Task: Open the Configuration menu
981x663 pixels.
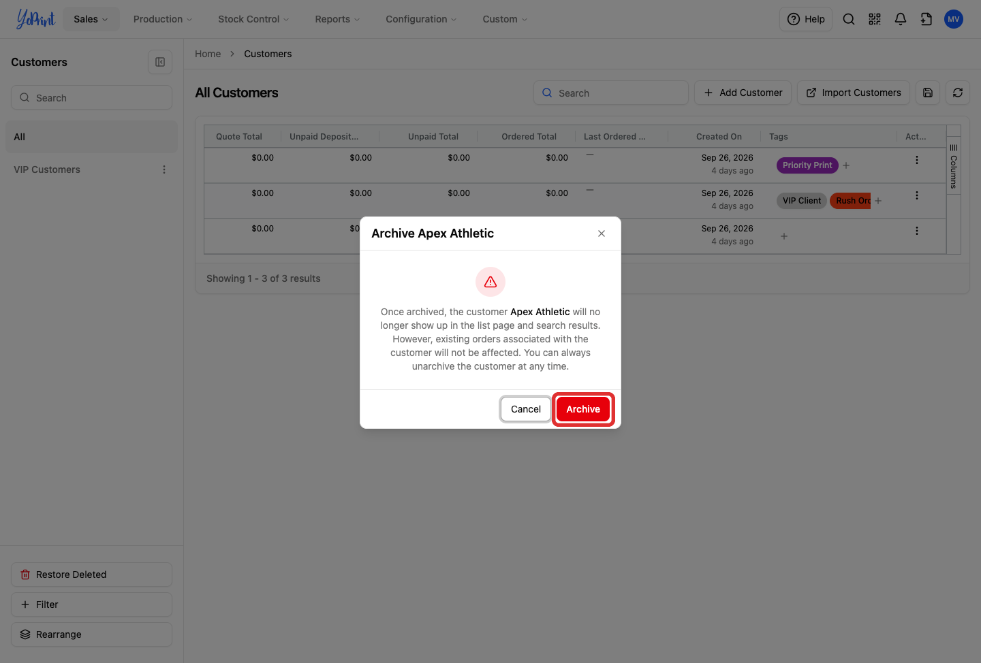Action: click(x=421, y=19)
